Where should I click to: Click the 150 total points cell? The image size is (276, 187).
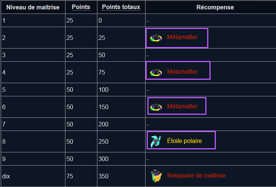coord(103,107)
